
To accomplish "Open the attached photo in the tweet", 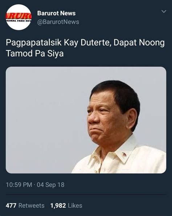I will pyautogui.click(x=86, y=120).
